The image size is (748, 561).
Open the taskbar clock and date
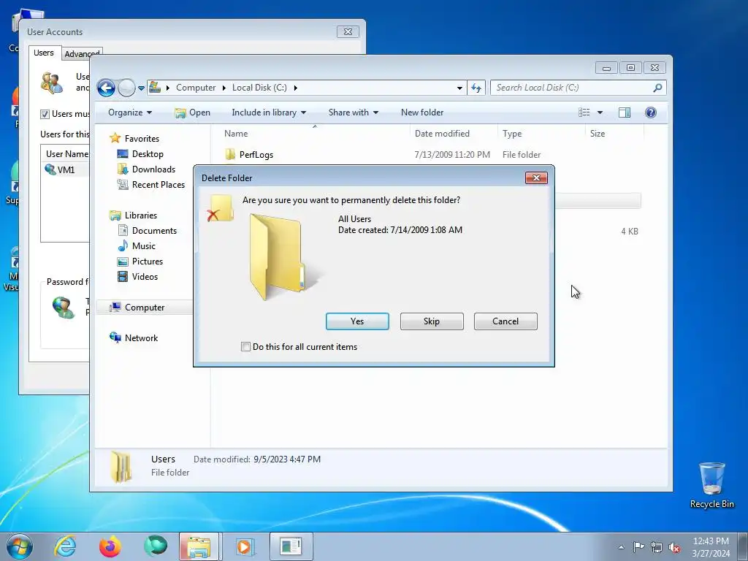711,547
